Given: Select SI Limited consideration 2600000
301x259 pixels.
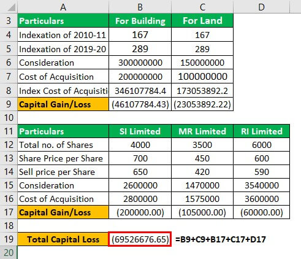Looking at the screenshot, I should [140, 185].
